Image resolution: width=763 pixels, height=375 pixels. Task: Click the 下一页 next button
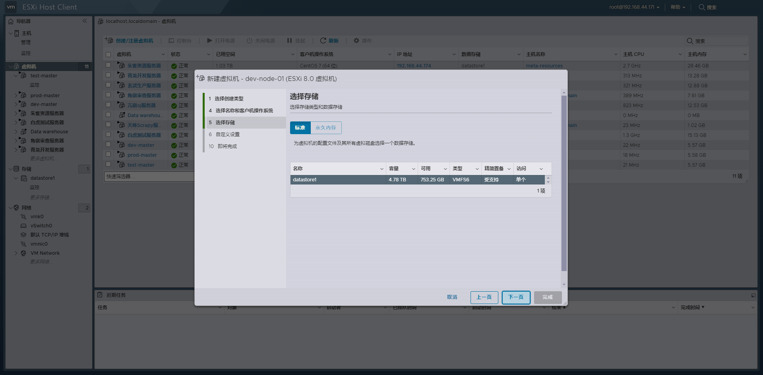(x=516, y=297)
